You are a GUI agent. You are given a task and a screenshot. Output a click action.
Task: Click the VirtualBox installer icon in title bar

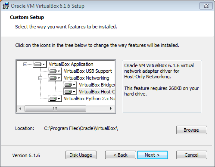coord(6,6)
